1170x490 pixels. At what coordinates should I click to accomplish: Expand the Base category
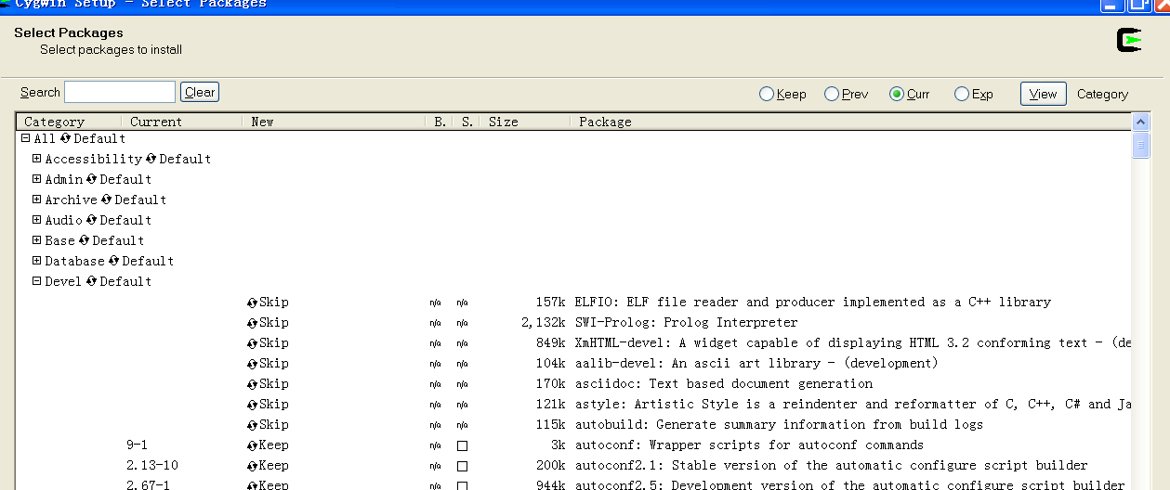[37, 240]
